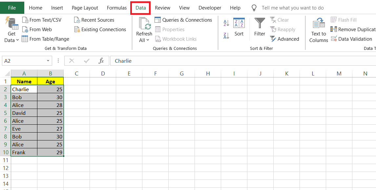The height and width of the screenshot is (190, 376).
Task: Click the lightbulb Tell Me icon
Action: (254, 8)
